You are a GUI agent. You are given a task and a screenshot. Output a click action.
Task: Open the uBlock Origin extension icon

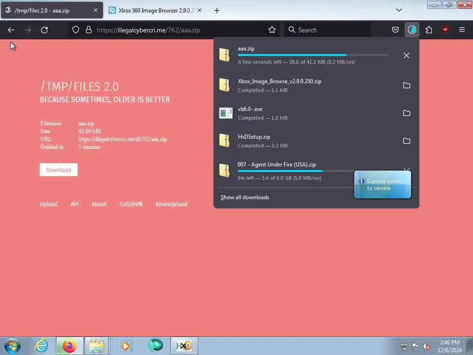pyautogui.click(x=445, y=30)
